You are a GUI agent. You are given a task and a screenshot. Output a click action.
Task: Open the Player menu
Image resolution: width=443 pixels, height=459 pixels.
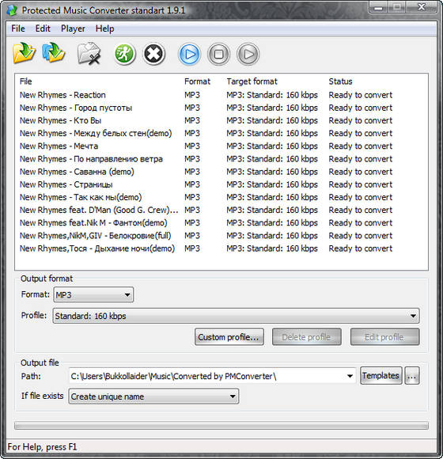(x=73, y=28)
